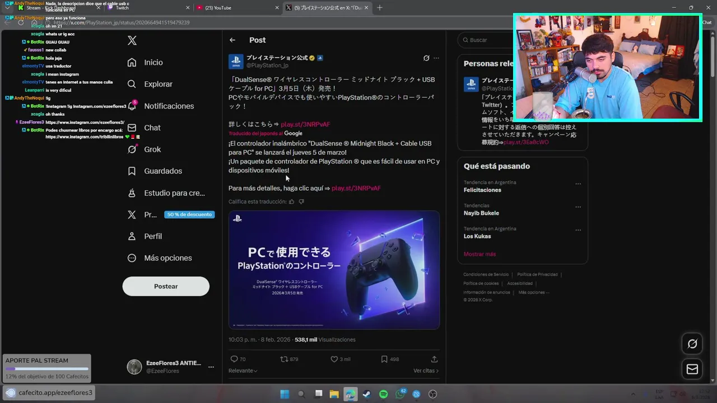Open Perfil in the sidebar
The image size is (717, 403).
pyautogui.click(x=153, y=236)
